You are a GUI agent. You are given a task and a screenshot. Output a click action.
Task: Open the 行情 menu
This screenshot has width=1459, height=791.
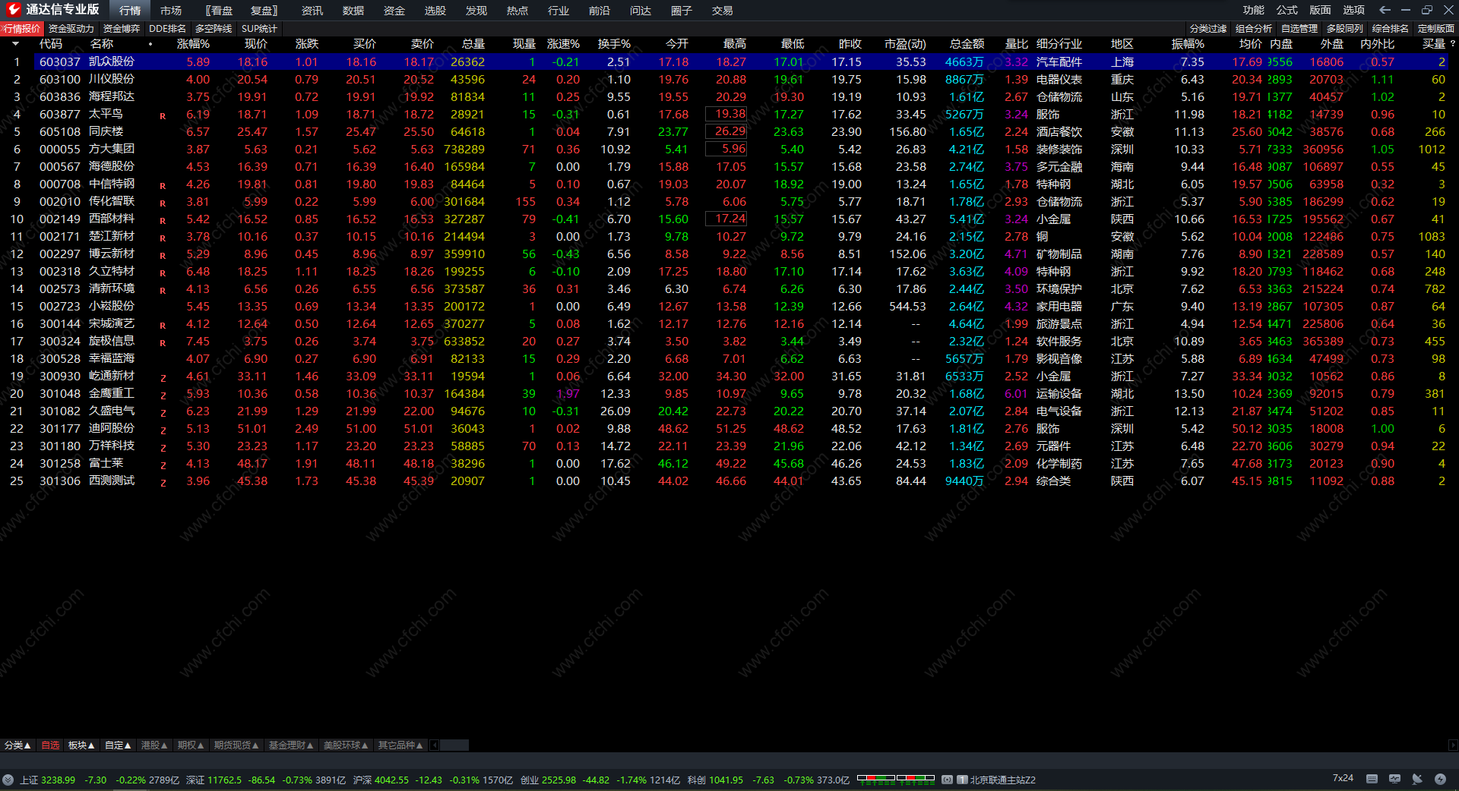130,11
